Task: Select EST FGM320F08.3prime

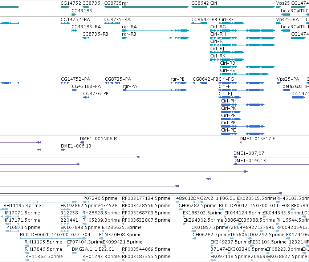Action: click(x=101, y=238)
